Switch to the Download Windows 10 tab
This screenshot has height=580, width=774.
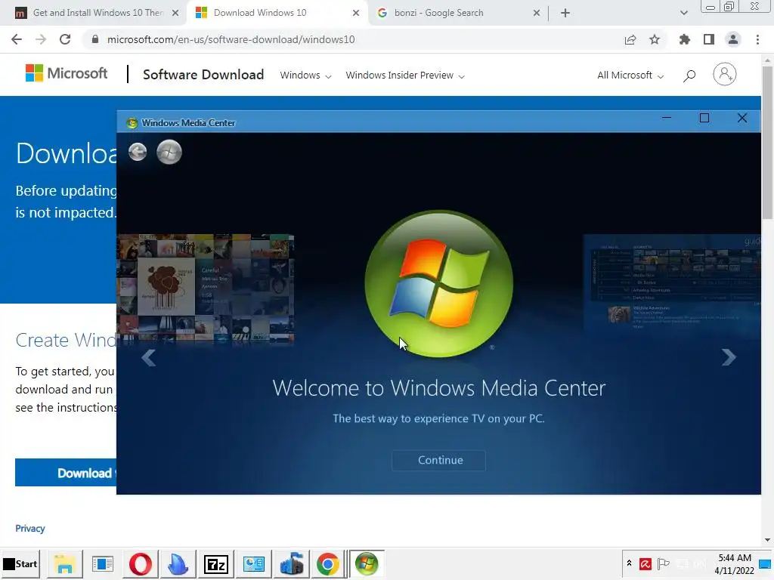[277, 13]
